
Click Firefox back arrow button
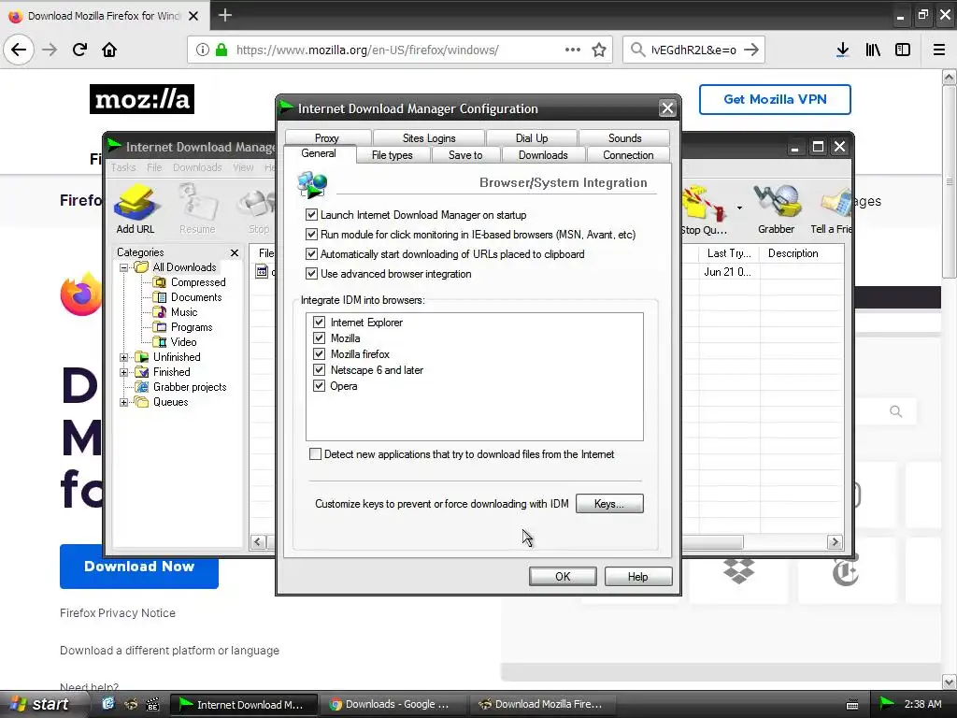click(19, 50)
